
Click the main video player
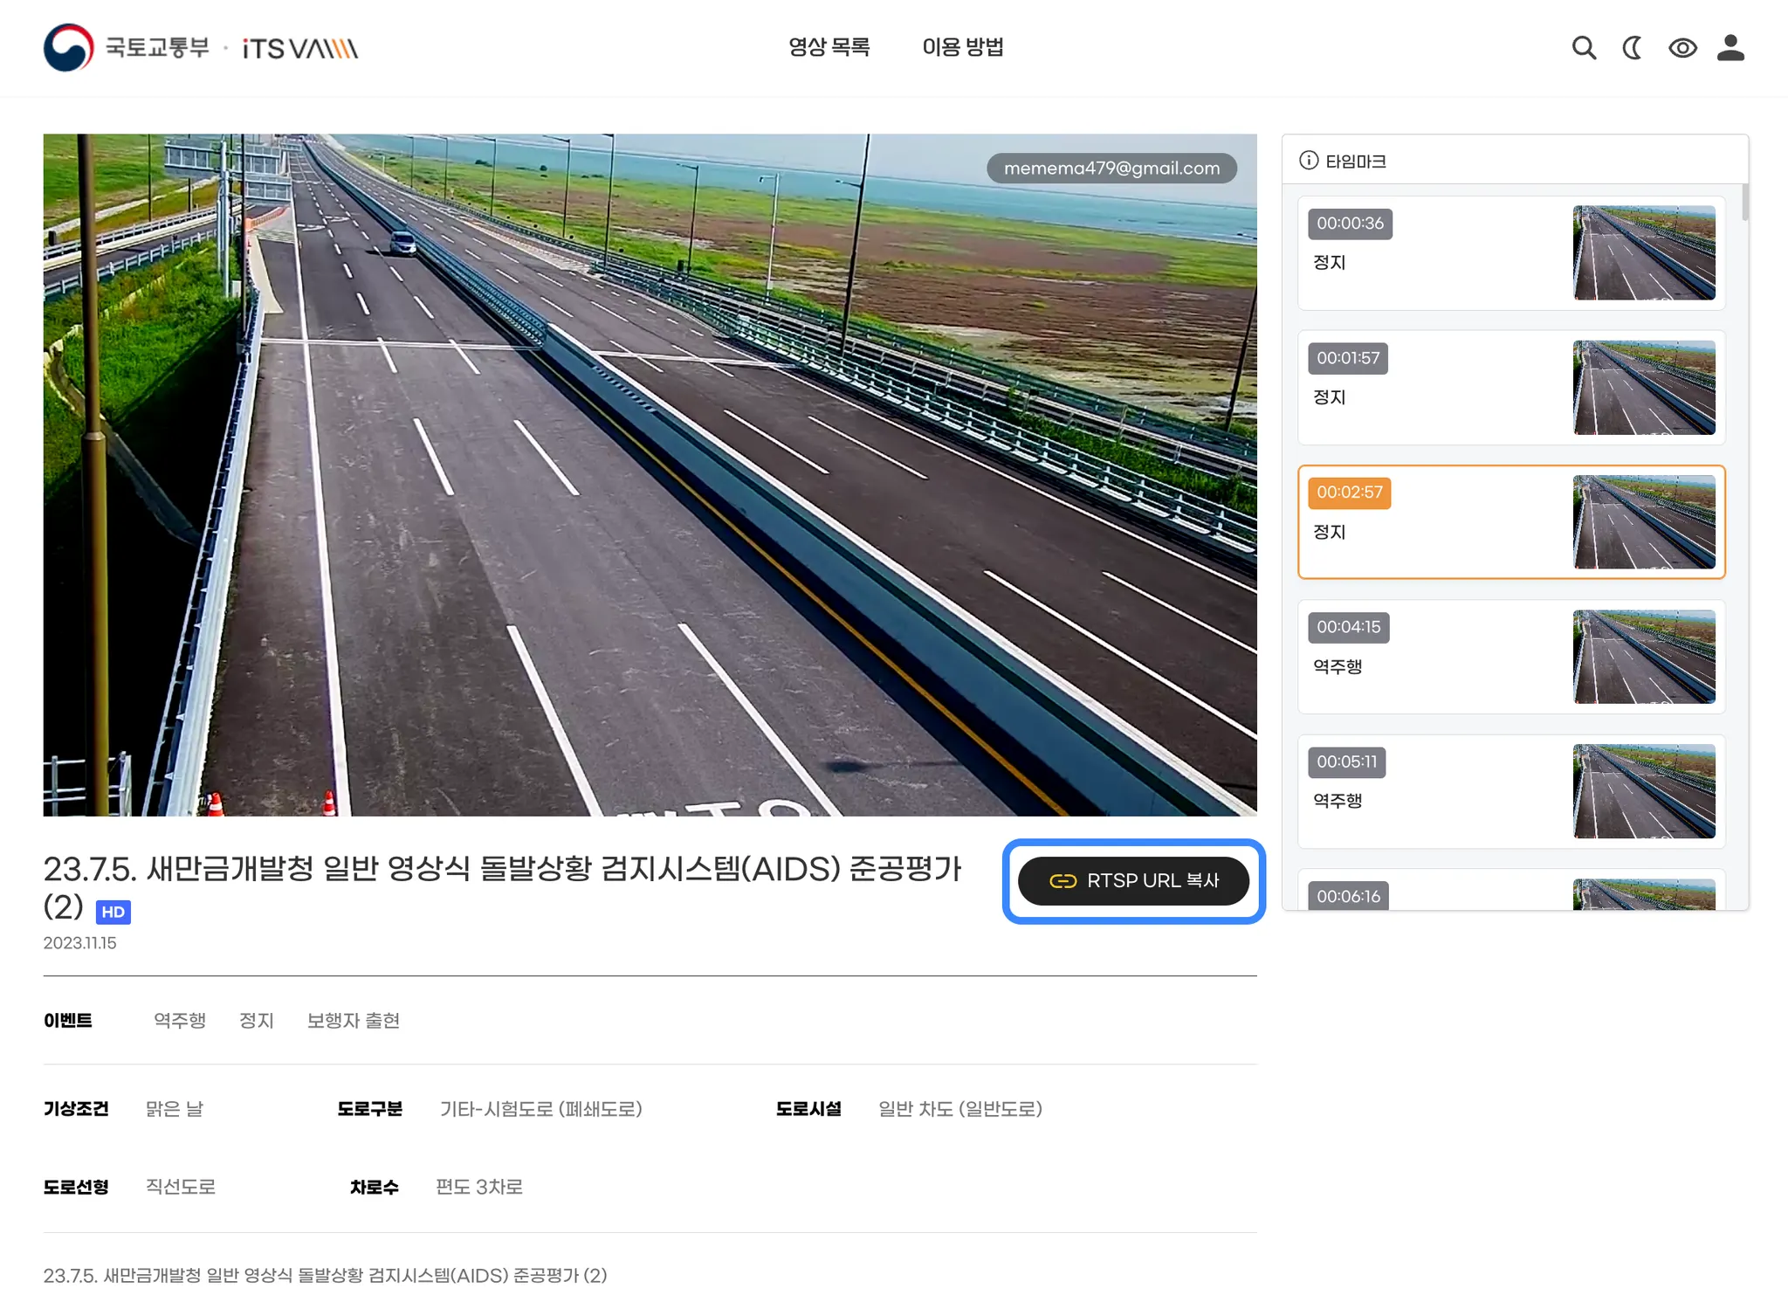point(650,475)
